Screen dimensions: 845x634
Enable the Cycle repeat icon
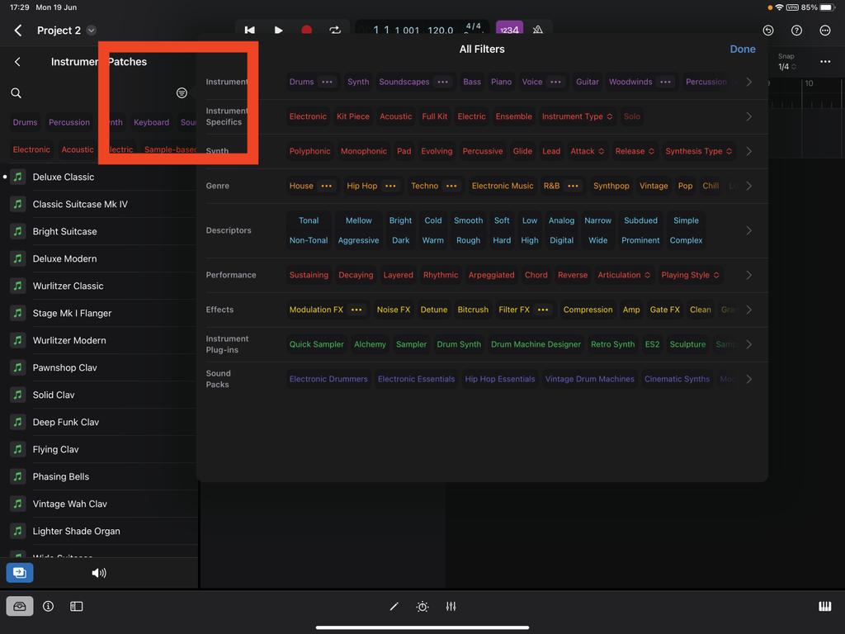tap(335, 30)
